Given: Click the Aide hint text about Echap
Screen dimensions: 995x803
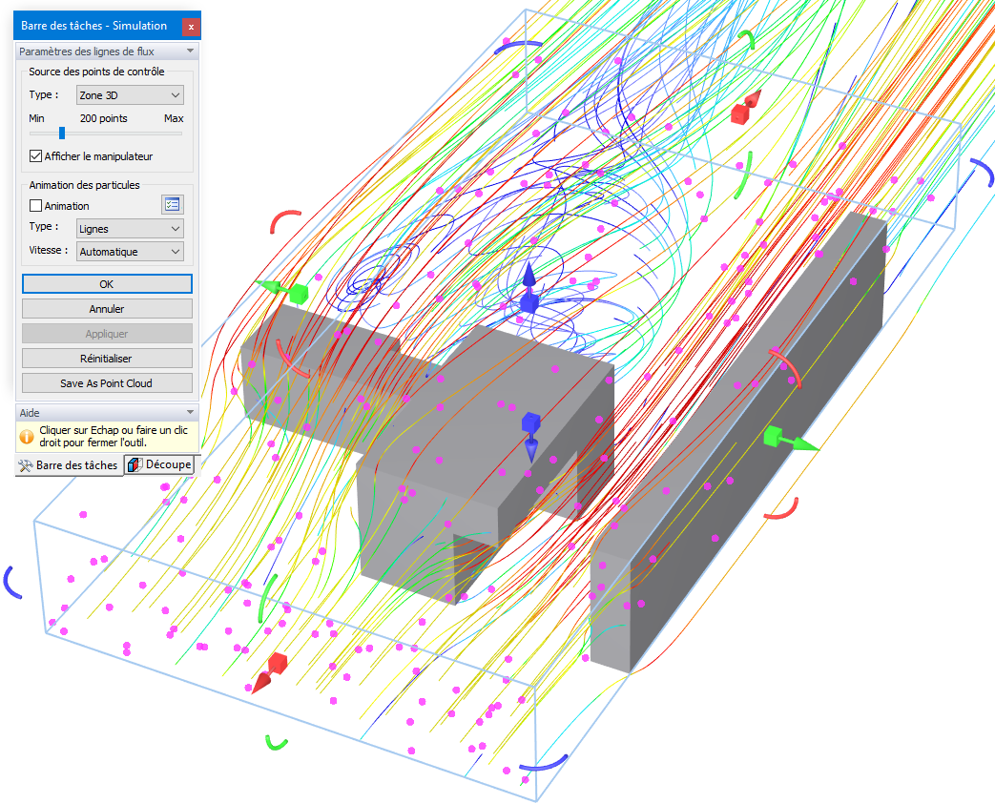Looking at the screenshot, I should click(114, 437).
